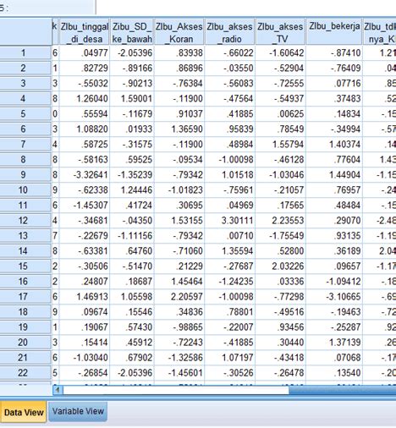
Task: Select the Zibu_SD_ke_bawah column header
Action: 132,32
